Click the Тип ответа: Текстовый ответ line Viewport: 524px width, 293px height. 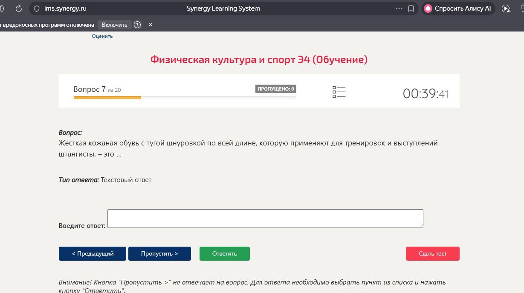pyautogui.click(x=105, y=180)
